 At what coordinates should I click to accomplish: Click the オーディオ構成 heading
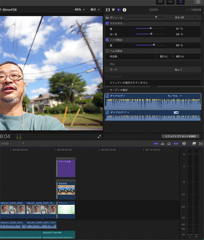coord(118,90)
